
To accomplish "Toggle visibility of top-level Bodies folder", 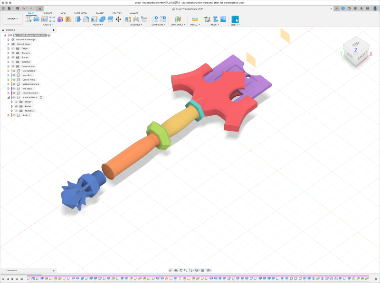I will [x=13, y=57].
